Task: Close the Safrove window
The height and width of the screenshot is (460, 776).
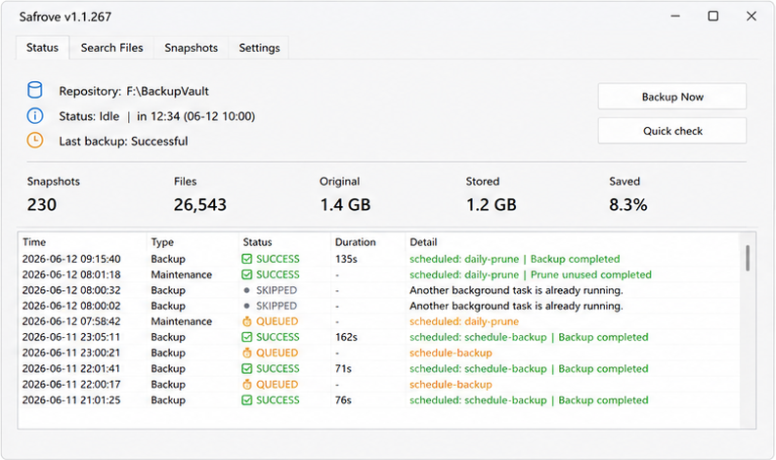Action: [x=752, y=17]
